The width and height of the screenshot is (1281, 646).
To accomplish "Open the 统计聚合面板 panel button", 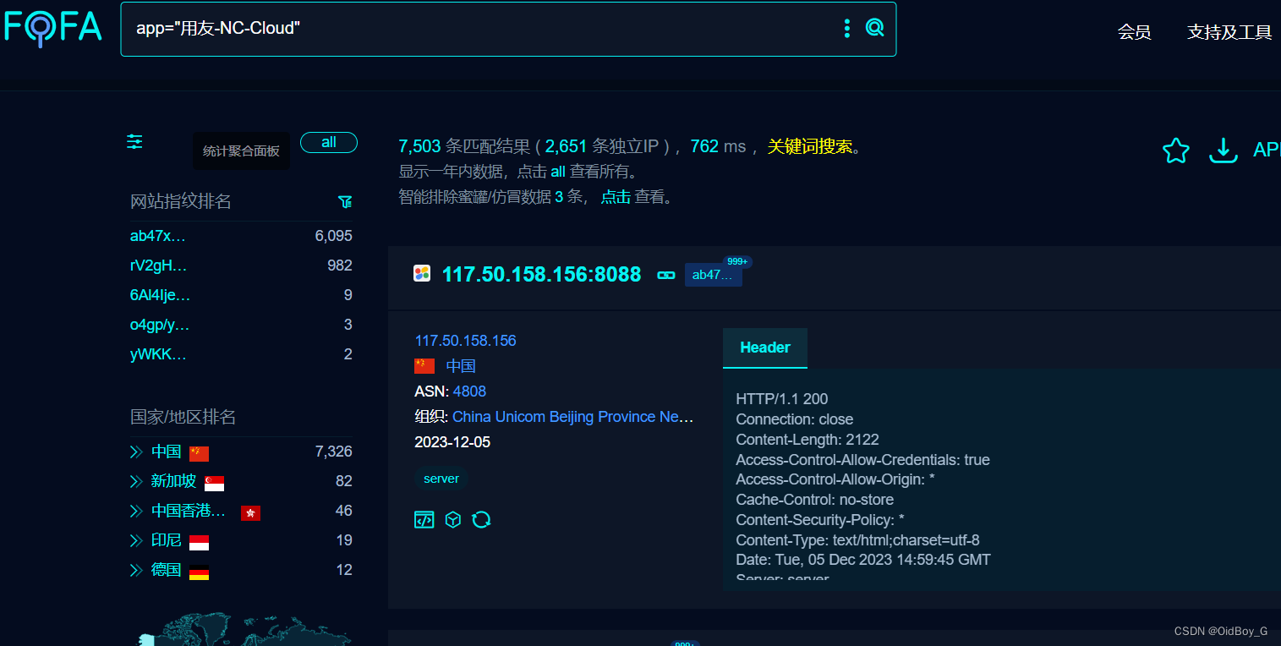I will click(x=241, y=151).
